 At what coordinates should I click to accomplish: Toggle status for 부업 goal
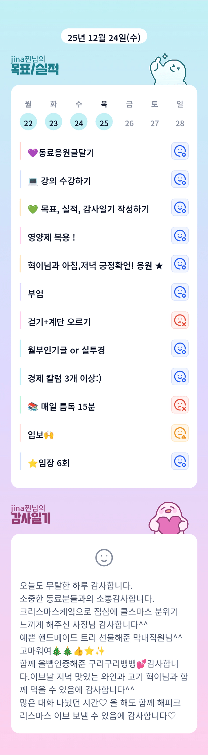tap(180, 292)
